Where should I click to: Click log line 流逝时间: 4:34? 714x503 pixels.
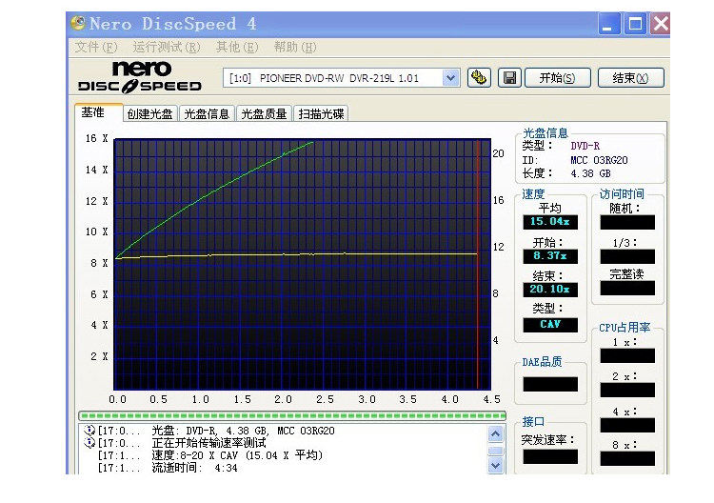coord(194,468)
